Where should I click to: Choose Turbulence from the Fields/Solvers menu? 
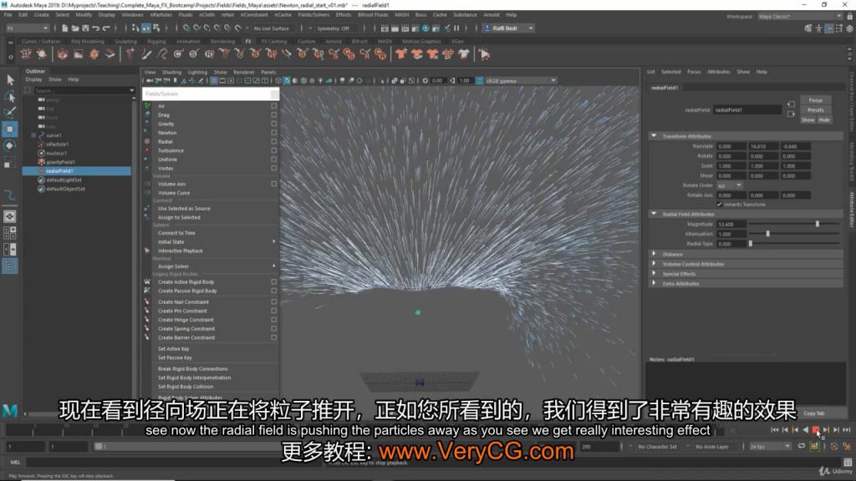point(171,150)
